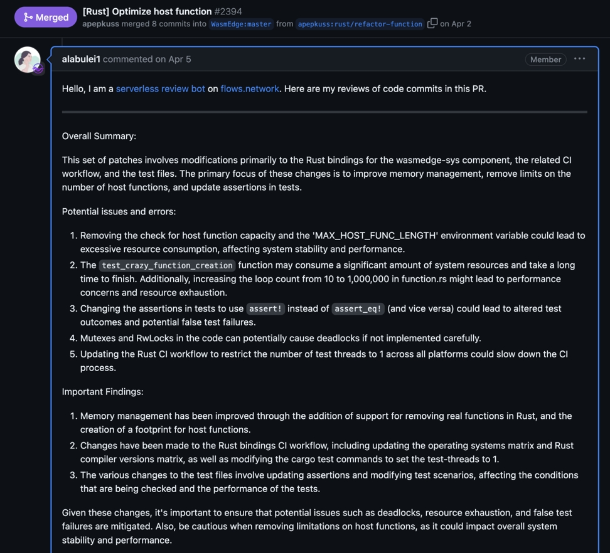Click the test_crazy_function_creation code snippet
The image size is (610, 553).
click(x=167, y=265)
